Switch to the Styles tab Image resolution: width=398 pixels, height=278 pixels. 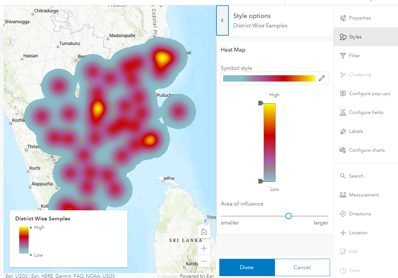(354, 37)
